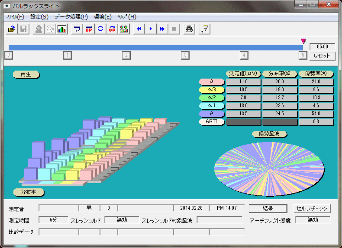Open the データ処理(P) menu
This screenshot has height=248, width=342.
click(71, 17)
